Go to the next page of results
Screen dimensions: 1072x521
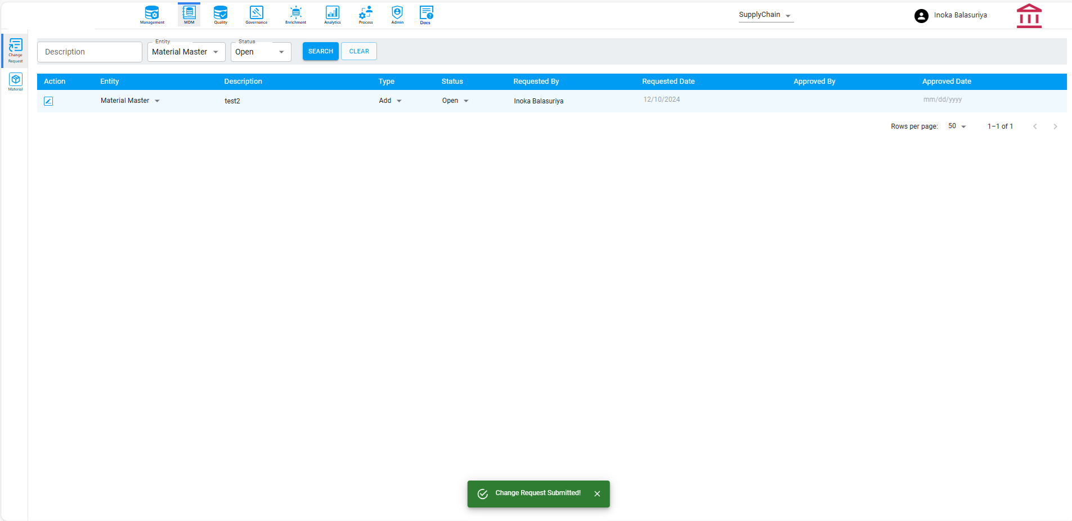pyautogui.click(x=1055, y=126)
